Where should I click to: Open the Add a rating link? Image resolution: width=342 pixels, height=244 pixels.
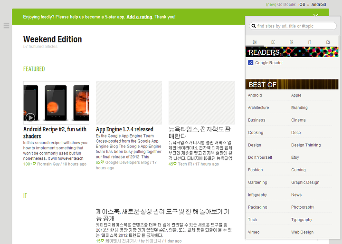139,17
